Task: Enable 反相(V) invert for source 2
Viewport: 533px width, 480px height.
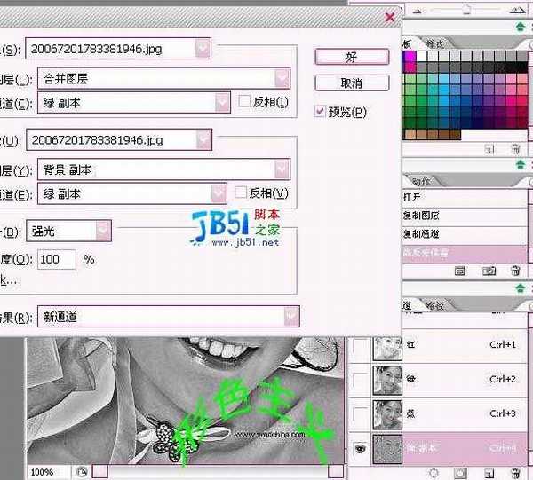Action: click(241, 193)
